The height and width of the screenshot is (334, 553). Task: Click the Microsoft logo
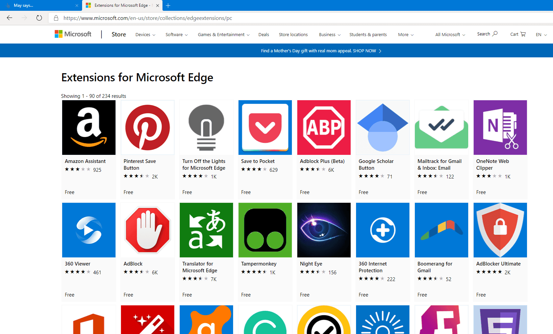pos(73,34)
